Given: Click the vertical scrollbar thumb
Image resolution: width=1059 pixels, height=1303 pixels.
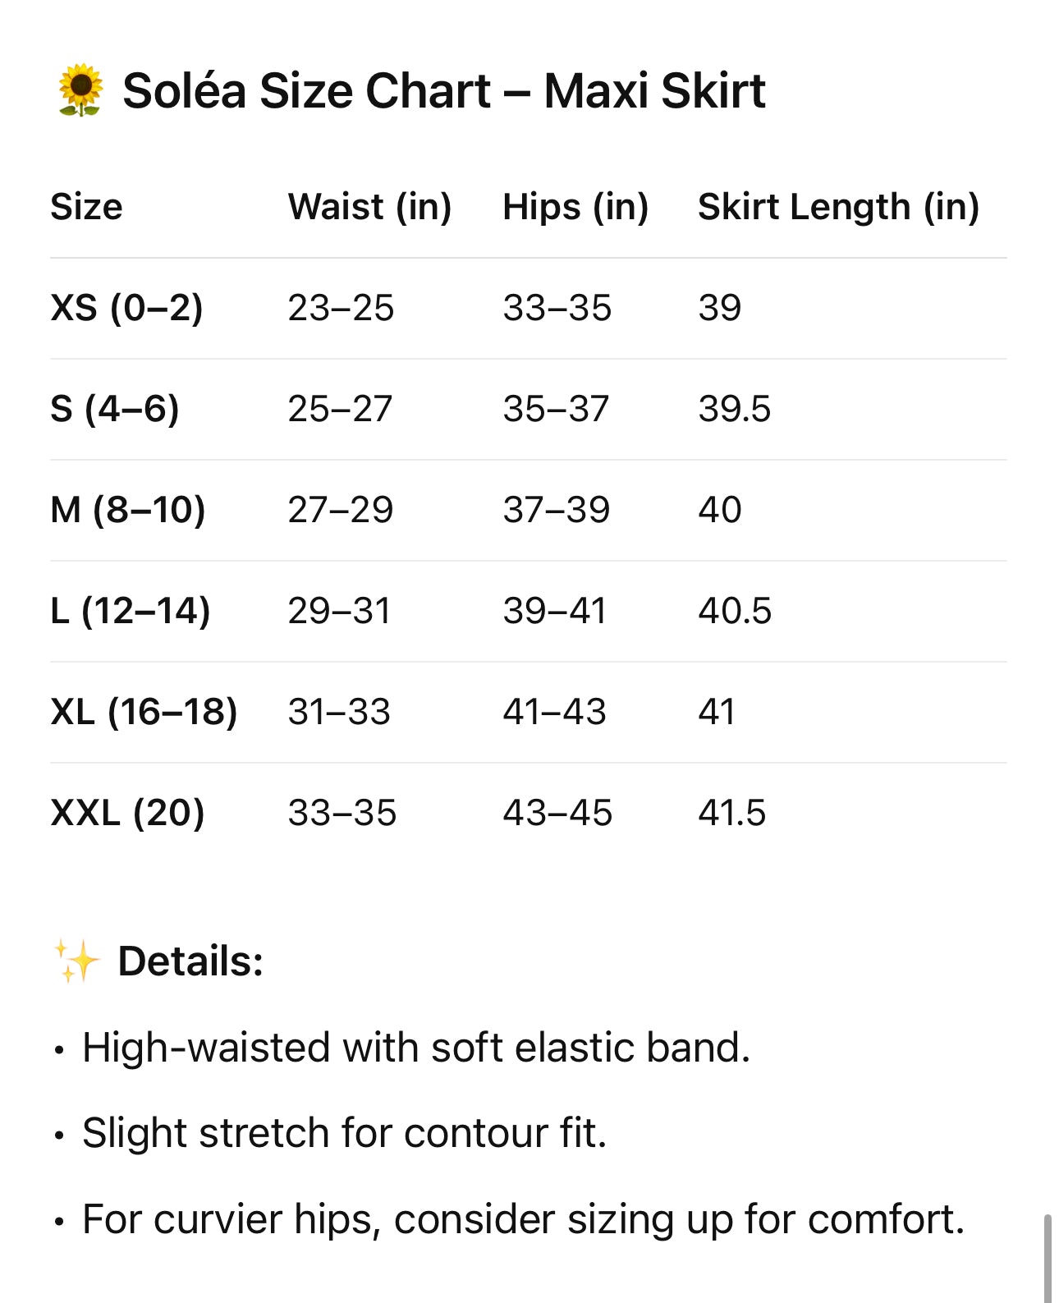Looking at the screenshot, I should click(x=1048, y=1257).
